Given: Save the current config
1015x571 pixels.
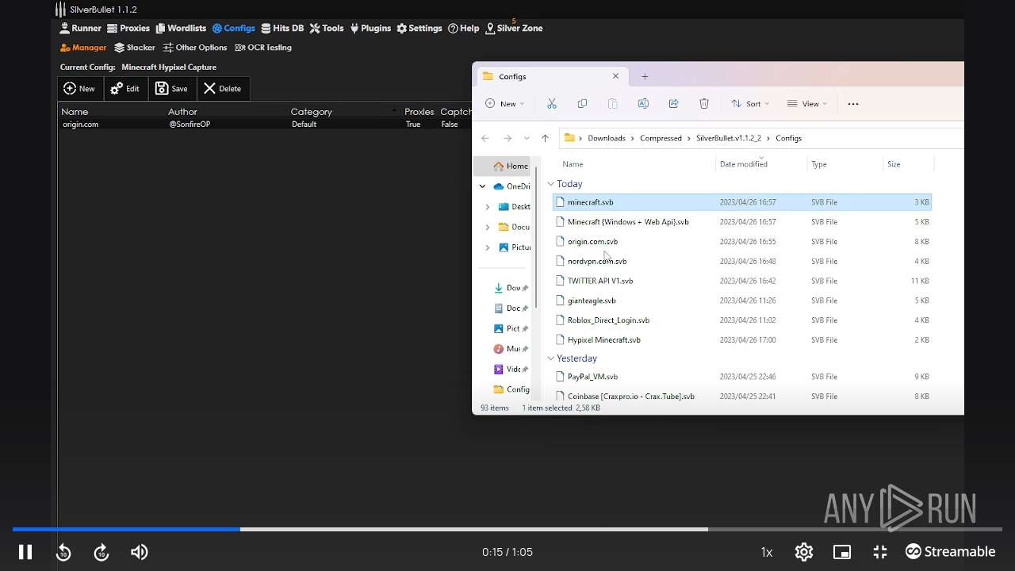Looking at the screenshot, I should click(x=171, y=89).
